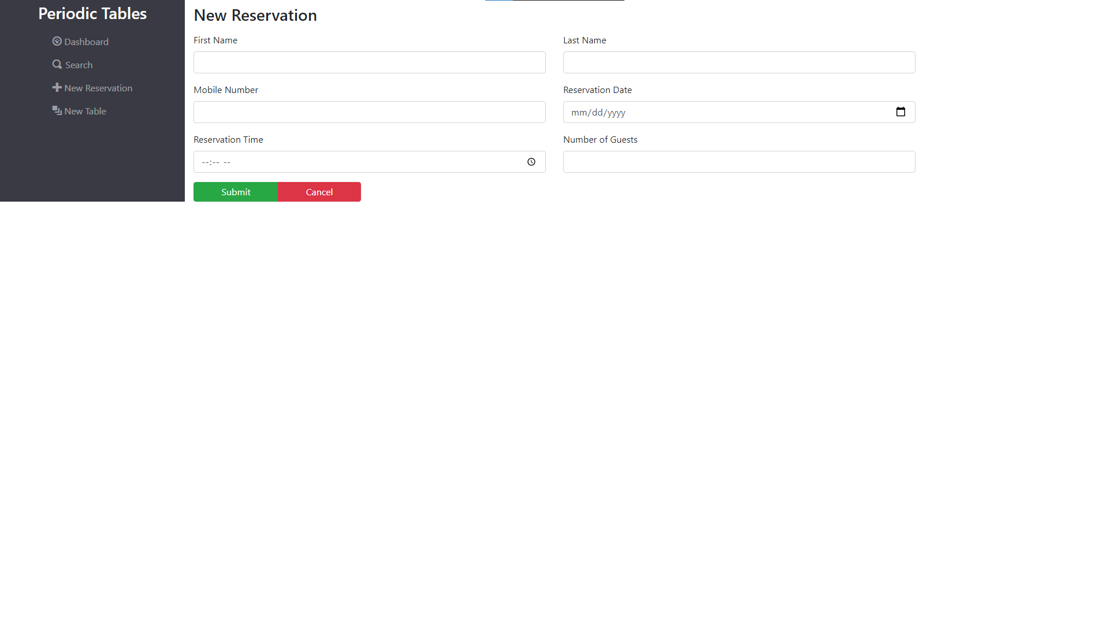Navigate to the Search page
Viewport: 1109px width, 624px height.
78,64
